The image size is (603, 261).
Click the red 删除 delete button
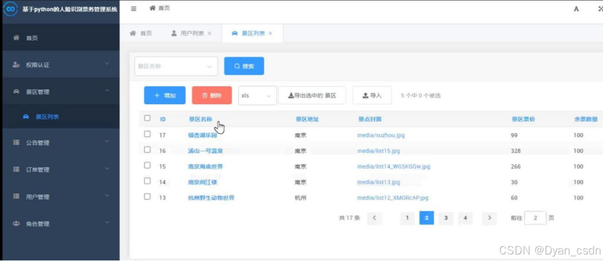click(212, 96)
